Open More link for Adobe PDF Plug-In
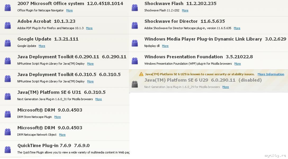The height and width of the screenshot is (159, 288). (x=89, y=28)
